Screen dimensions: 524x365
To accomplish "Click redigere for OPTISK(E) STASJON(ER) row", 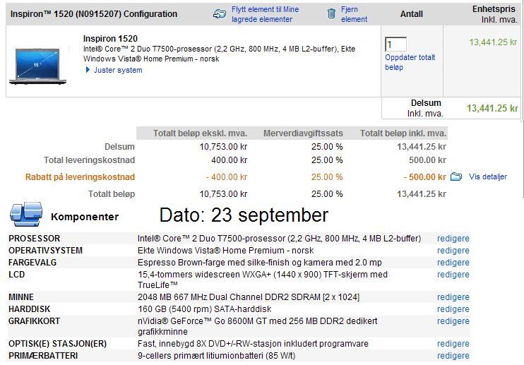I will 453,344.
